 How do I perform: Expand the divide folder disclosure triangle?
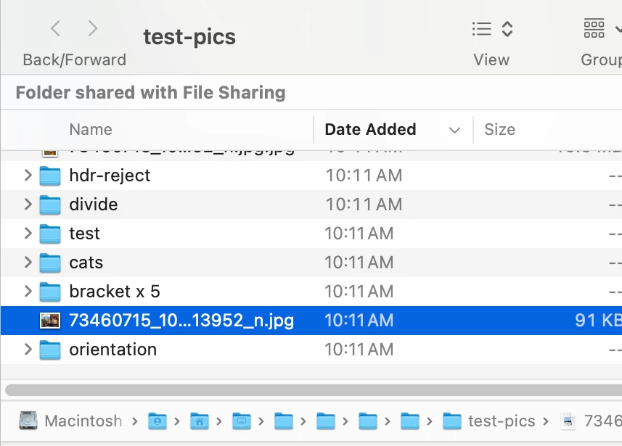pos(28,205)
